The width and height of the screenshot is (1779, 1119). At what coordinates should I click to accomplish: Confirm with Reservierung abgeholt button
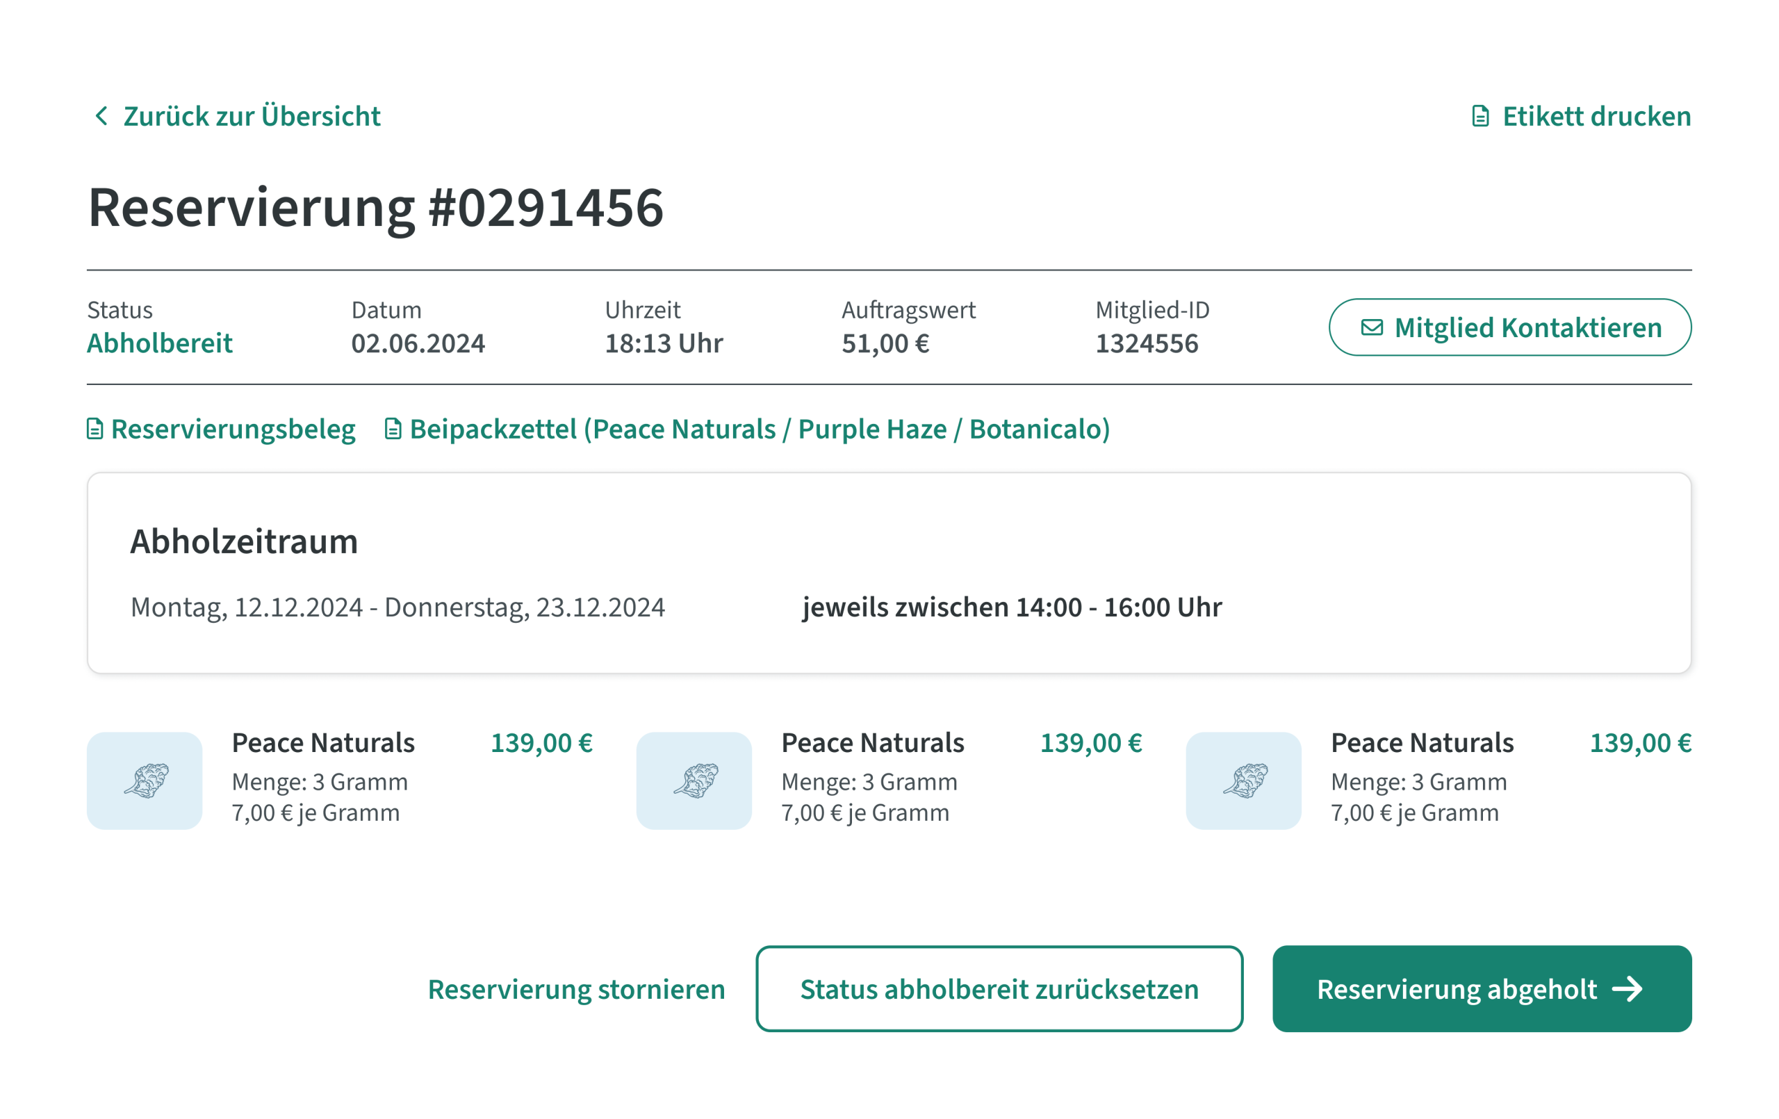[1482, 989]
